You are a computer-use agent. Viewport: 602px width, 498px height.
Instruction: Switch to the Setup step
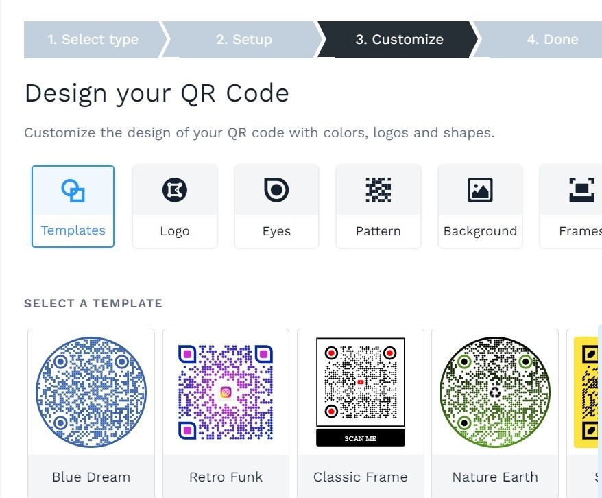pyautogui.click(x=243, y=39)
